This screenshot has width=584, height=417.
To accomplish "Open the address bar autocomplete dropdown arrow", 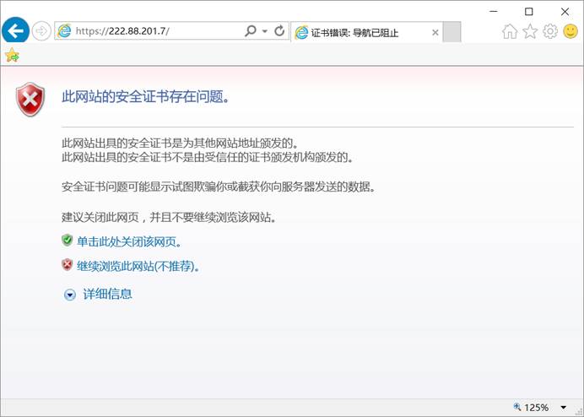I will coord(265,31).
